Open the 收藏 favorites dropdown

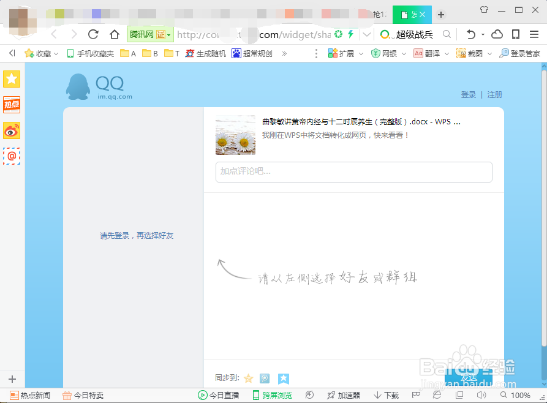[x=42, y=53]
